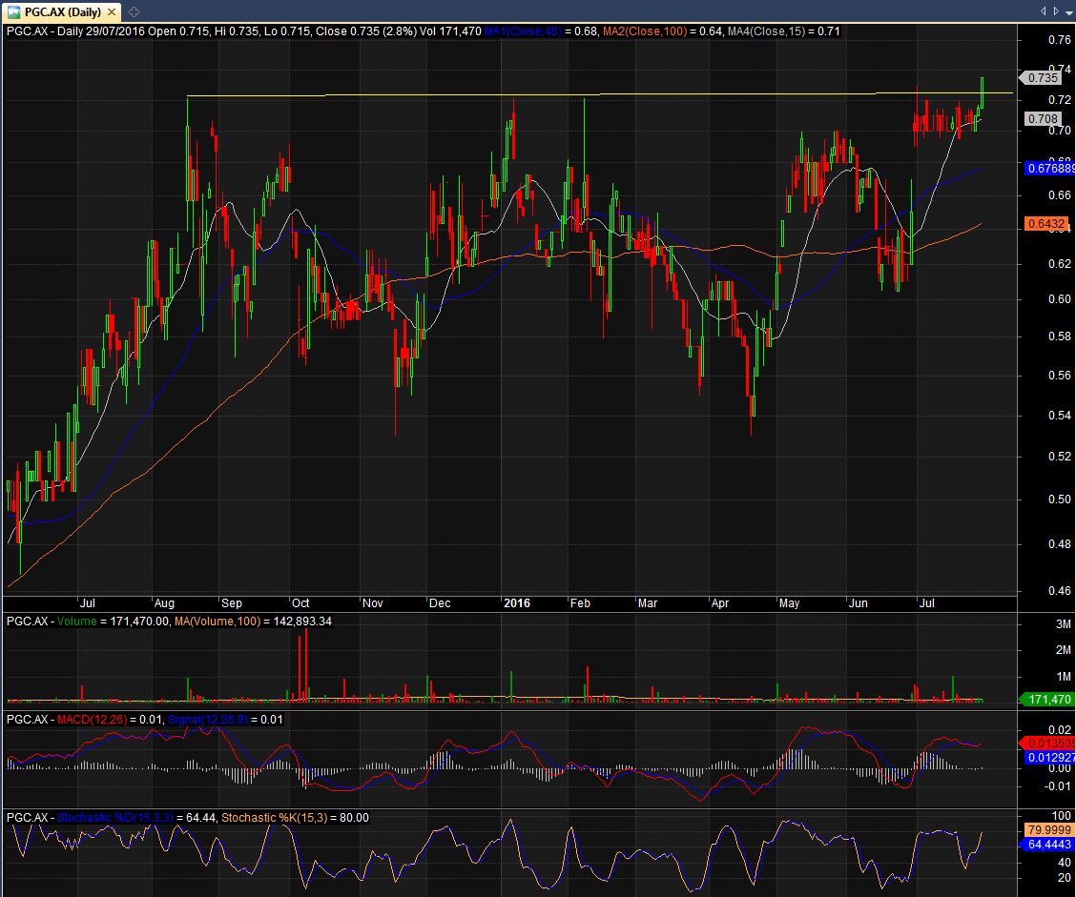Screen dimensions: 1076x897
Task: Click the May date axis label
Action: point(789,603)
